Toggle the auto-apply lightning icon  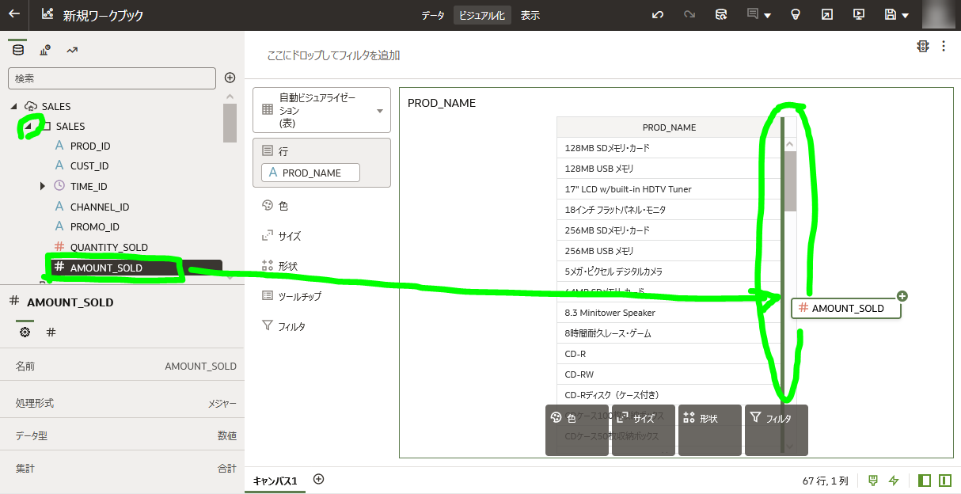point(894,480)
